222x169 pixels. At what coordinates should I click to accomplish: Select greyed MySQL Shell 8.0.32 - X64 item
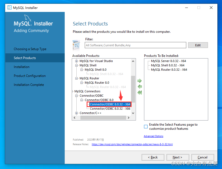106,74
